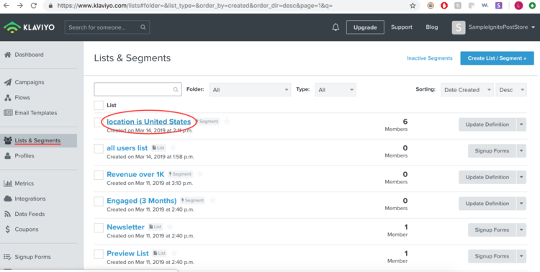Open the Inactive Segments link

pyautogui.click(x=429, y=58)
